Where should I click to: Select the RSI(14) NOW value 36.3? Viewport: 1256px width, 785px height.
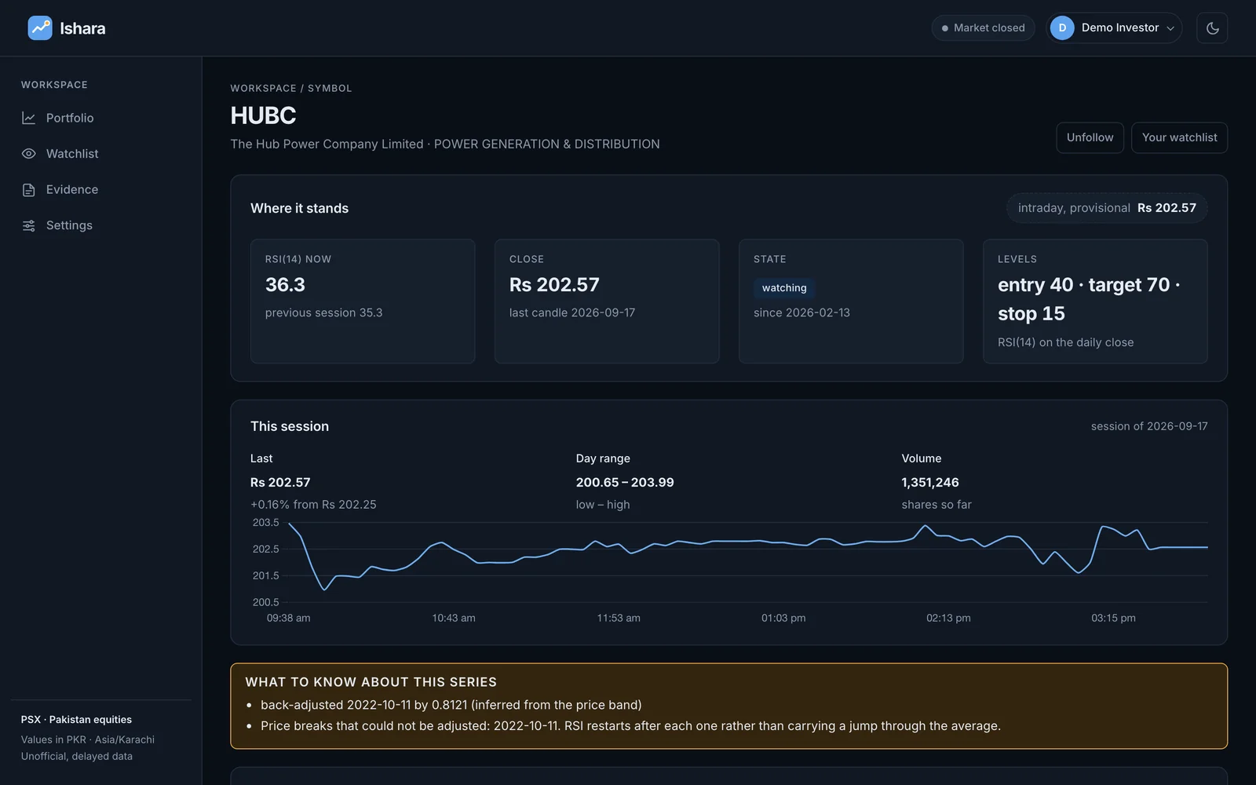[x=285, y=285]
